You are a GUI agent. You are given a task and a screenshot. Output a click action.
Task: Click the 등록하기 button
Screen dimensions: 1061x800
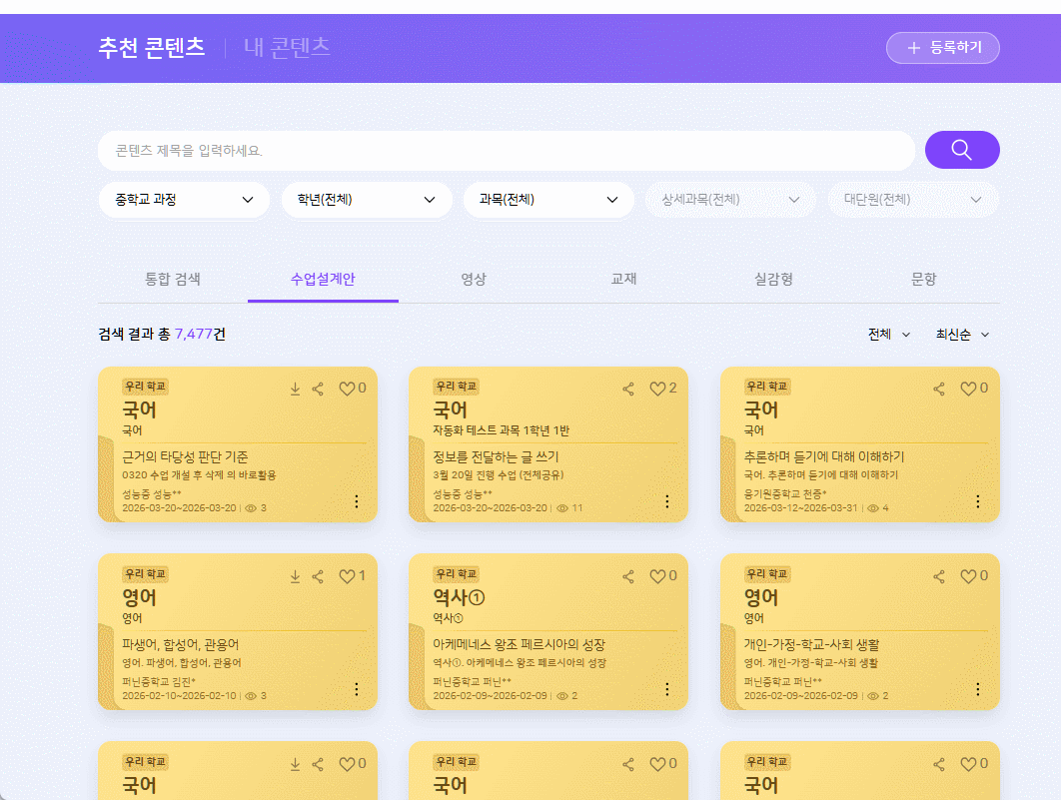pos(942,48)
